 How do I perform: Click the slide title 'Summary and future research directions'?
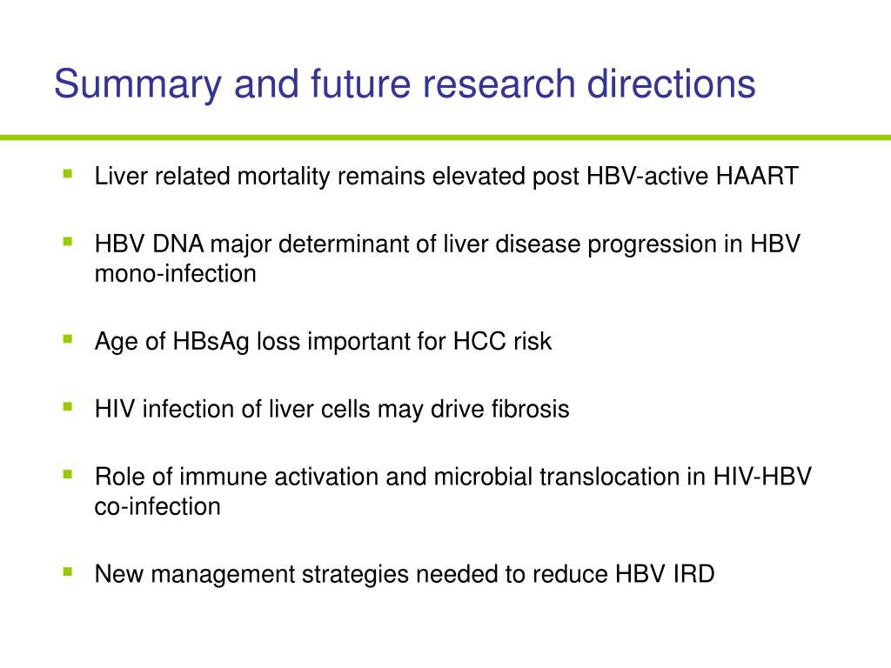[405, 84]
